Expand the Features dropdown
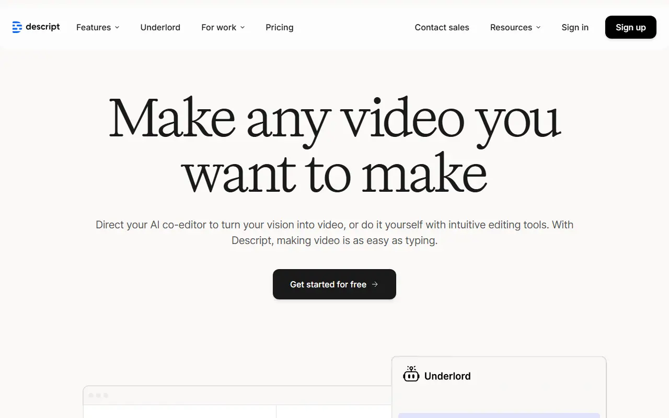The height and width of the screenshot is (418, 669). coord(97,27)
